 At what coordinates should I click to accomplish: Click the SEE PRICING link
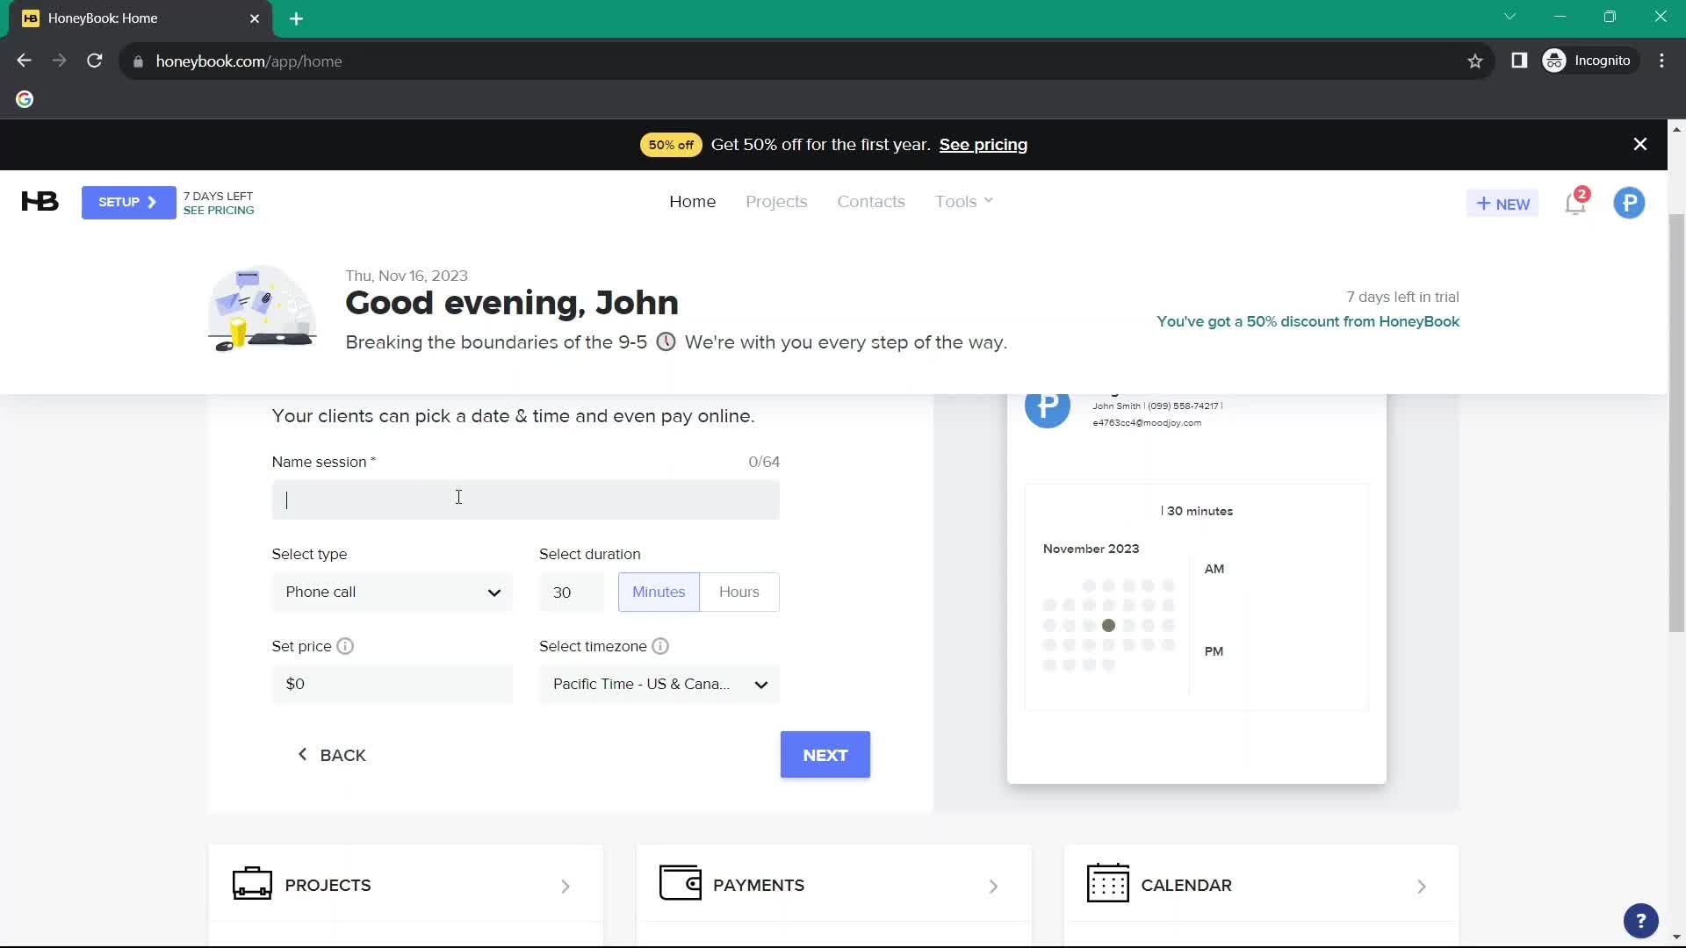pyautogui.click(x=219, y=211)
